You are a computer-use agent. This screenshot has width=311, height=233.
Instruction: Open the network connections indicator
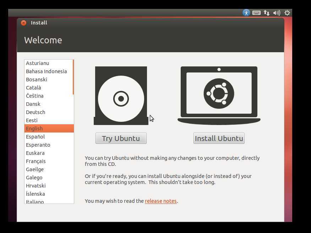pyautogui.click(x=266, y=13)
